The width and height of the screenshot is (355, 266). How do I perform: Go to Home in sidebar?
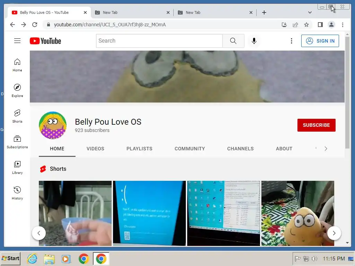(17, 65)
